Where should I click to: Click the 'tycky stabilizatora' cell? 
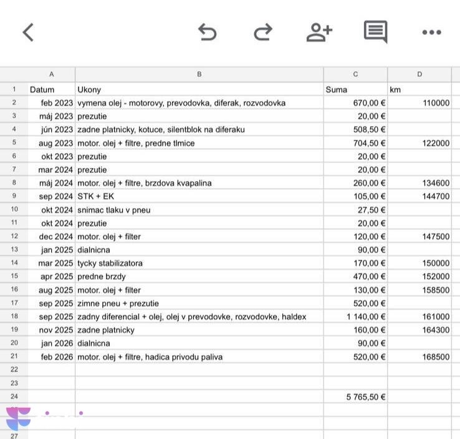(199, 263)
